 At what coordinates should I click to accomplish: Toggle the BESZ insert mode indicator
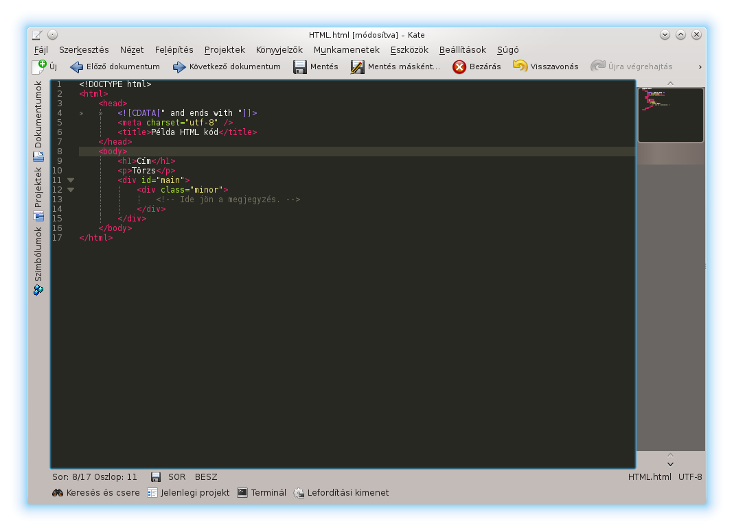pos(206,477)
